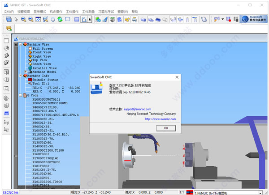Viewport: 269px width, 195px height.
Task: Click the highlighted 2D section view icon
Action: click(84, 19)
